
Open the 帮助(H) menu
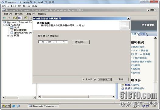coord(42,14)
